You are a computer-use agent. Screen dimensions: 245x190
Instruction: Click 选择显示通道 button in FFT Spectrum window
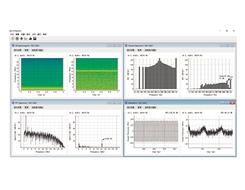[37, 107]
